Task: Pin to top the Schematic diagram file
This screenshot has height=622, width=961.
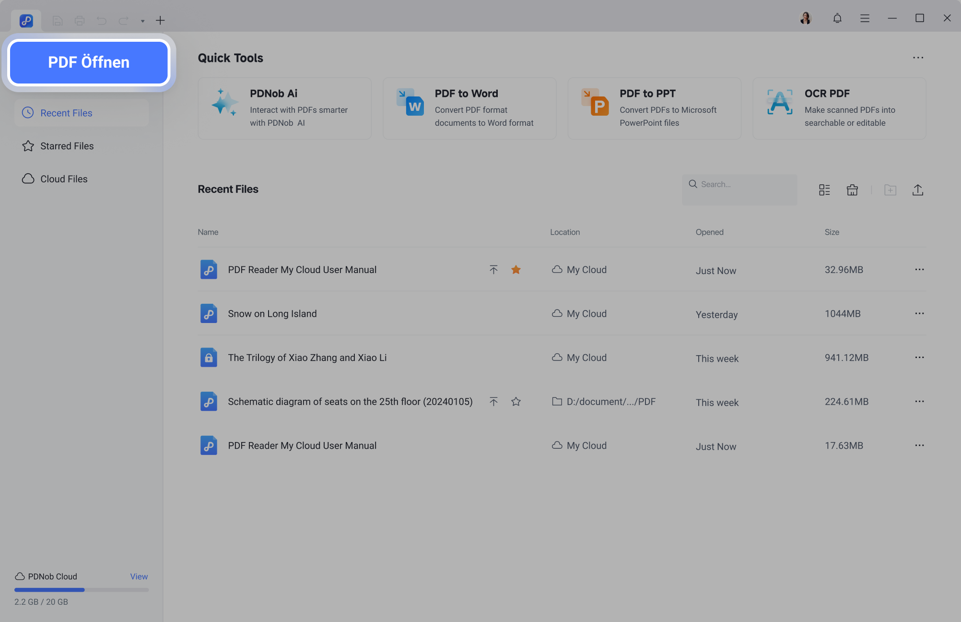Action: (x=493, y=402)
